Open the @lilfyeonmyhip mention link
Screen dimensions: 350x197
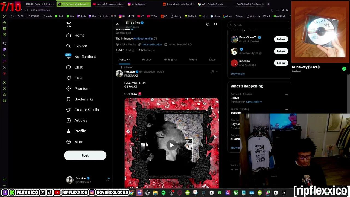click(143, 39)
